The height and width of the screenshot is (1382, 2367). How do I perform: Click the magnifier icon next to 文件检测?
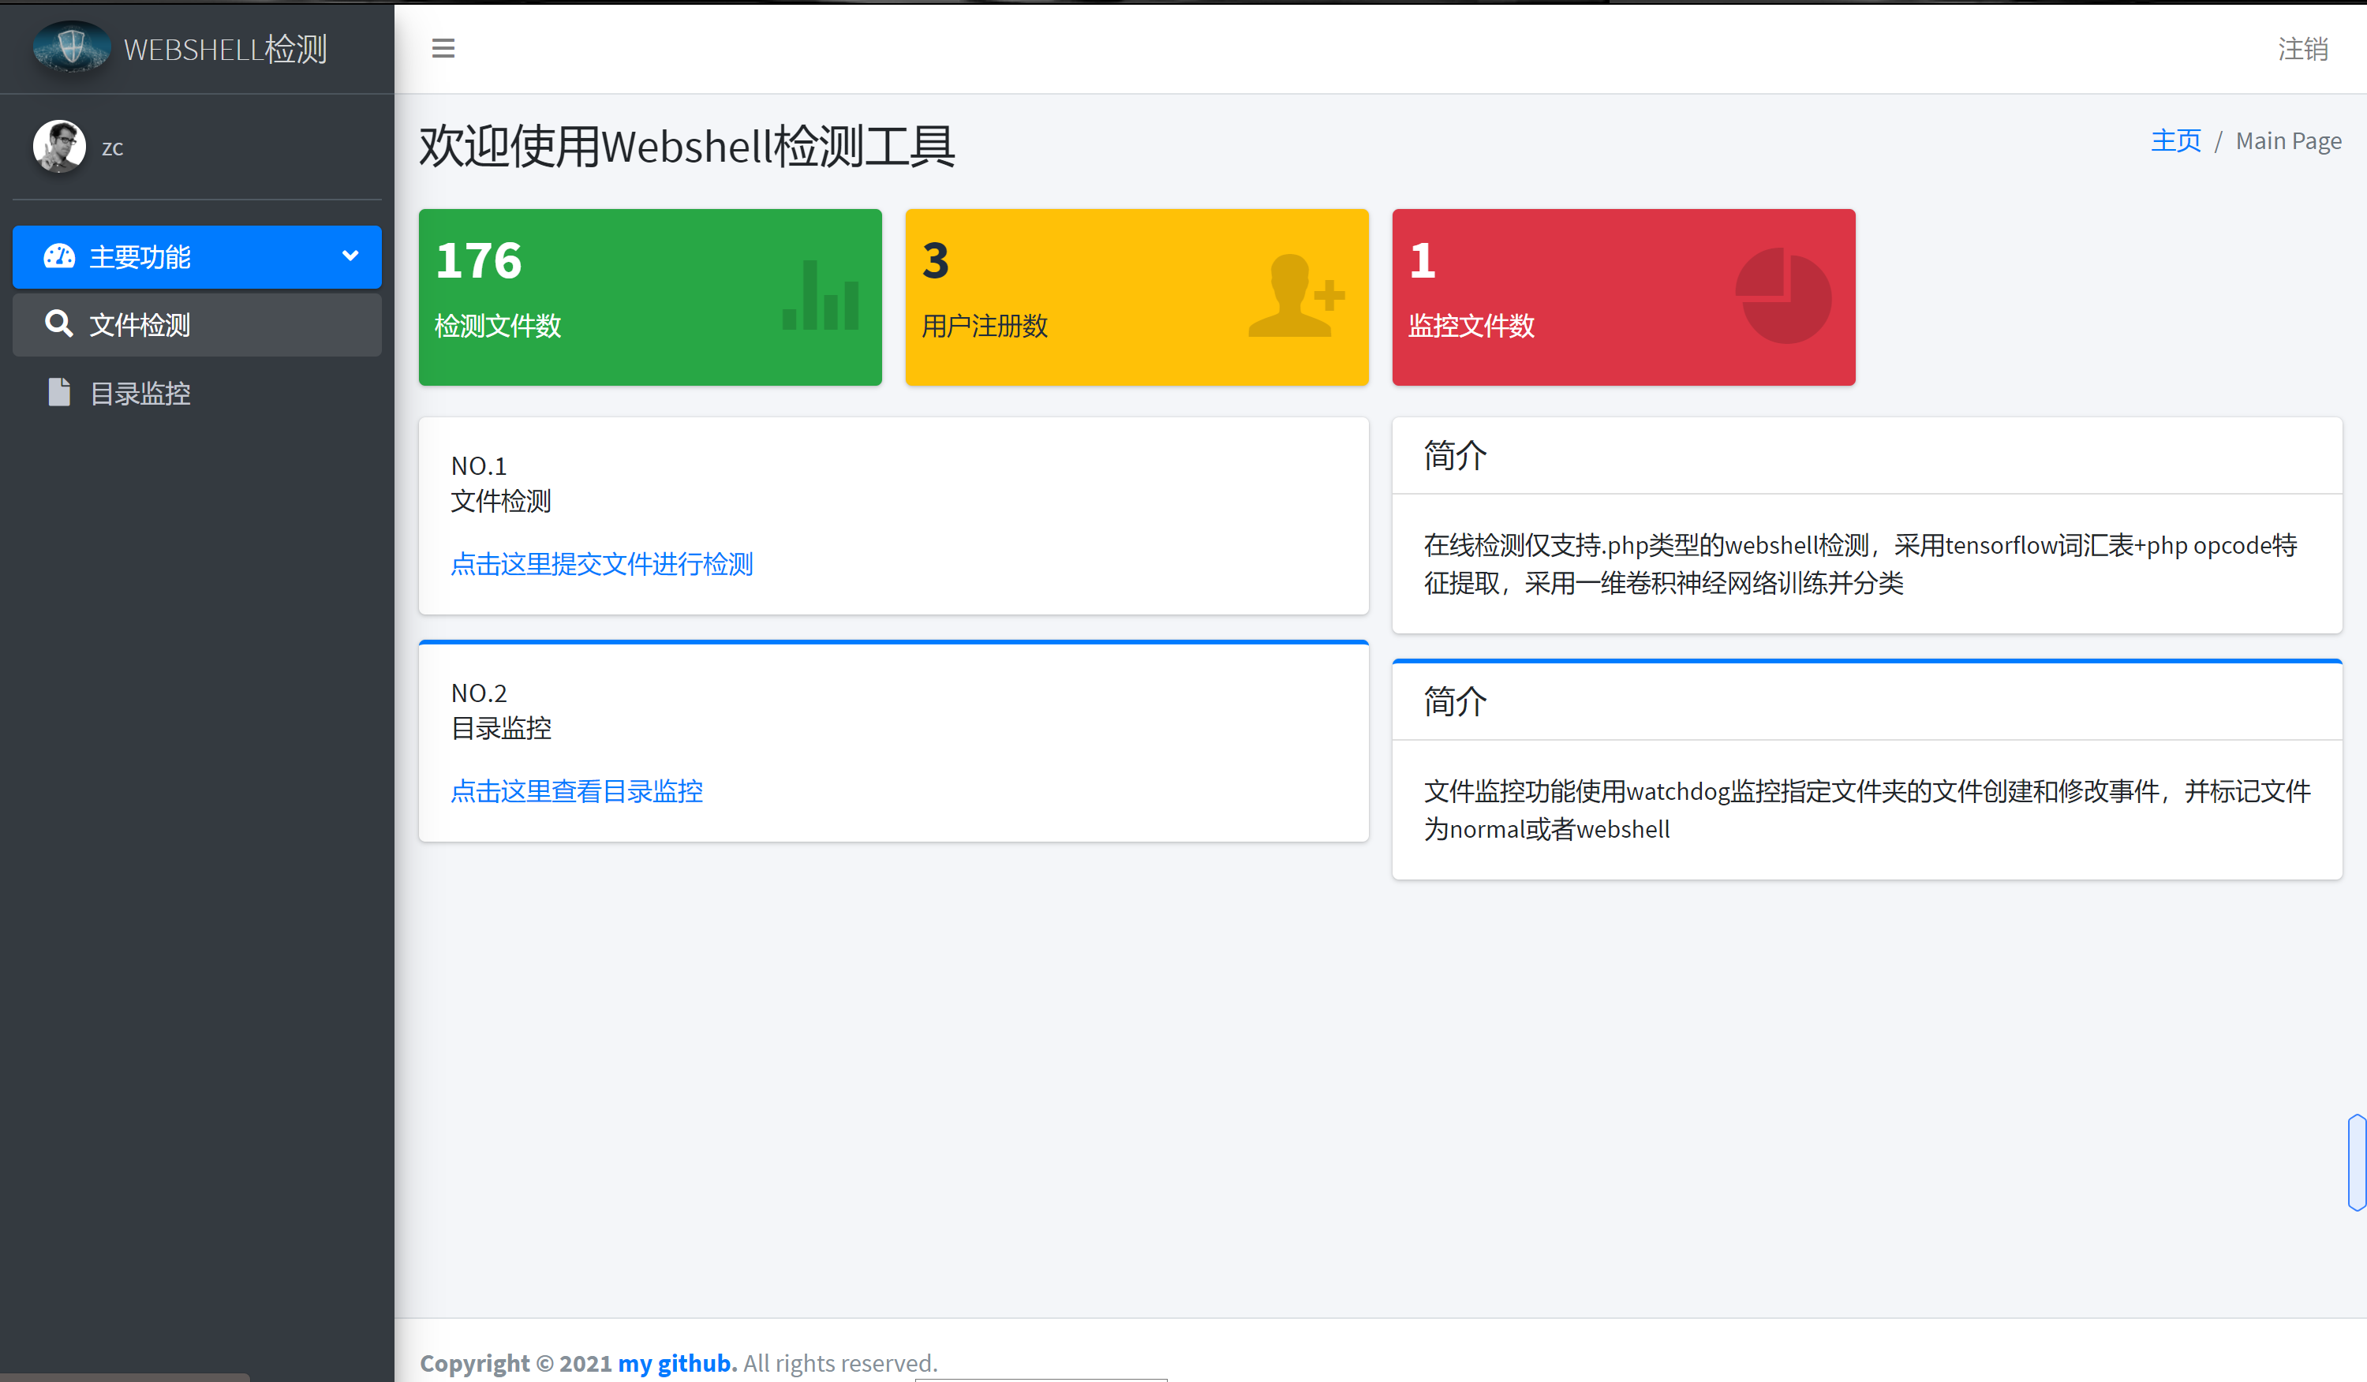pyautogui.click(x=58, y=324)
